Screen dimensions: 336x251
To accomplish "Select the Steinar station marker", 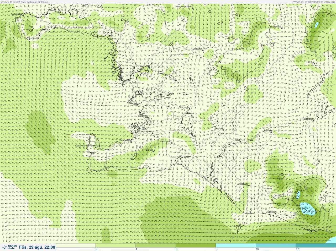I will point(275,214).
